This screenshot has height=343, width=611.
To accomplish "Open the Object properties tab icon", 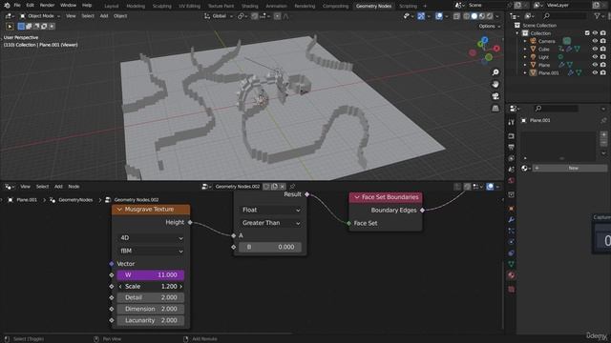I will 512,209.
